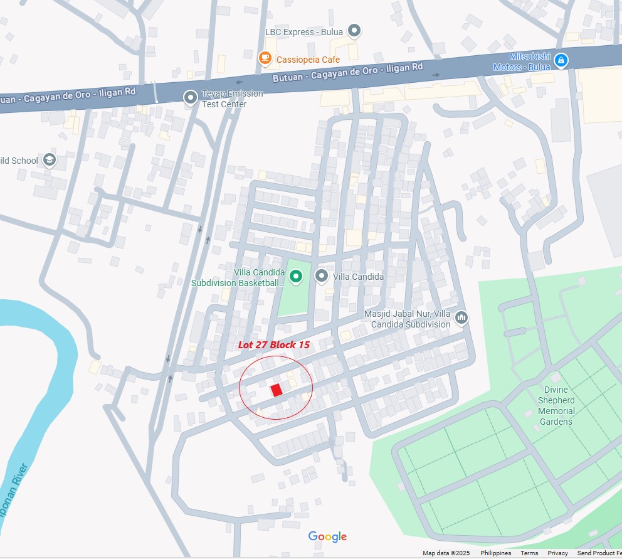Click the LBC Express - Bulua map pin
Viewport: 622px width, 559px height.
pos(354,31)
